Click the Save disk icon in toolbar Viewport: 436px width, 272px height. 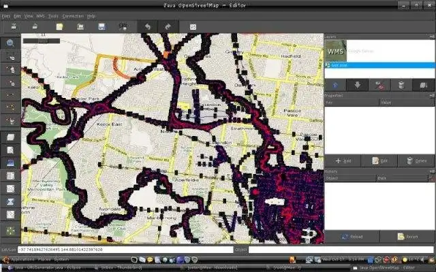tap(102, 27)
